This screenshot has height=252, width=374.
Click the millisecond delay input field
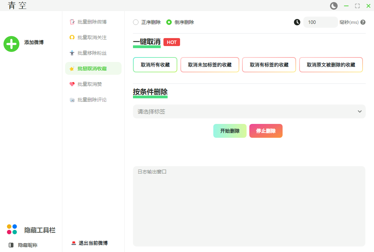click(320, 22)
